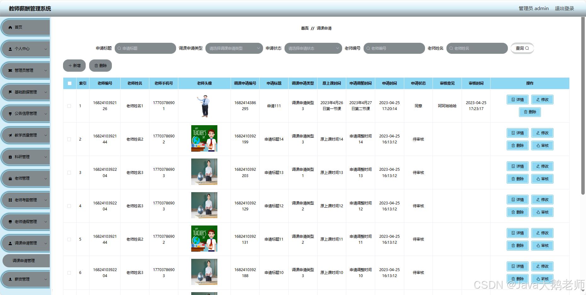The image size is (586, 295).
Task: Click Teacher's Day avatar in row 申请标题14
Action: pos(204,138)
